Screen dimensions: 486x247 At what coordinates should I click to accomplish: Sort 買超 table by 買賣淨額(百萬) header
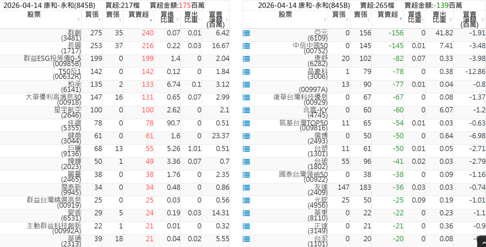click(215, 18)
